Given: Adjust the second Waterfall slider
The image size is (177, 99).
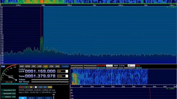Looking at the screenshot, I should point(90,66).
